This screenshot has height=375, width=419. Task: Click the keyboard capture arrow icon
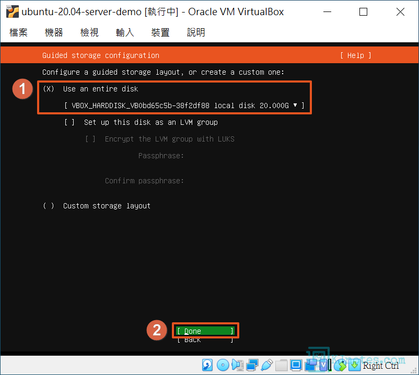click(x=354, y=365)
